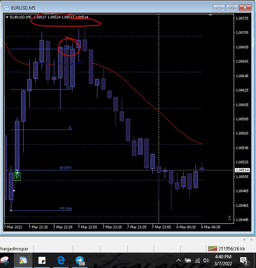Select the 3Ls level label

coord(69,47)
